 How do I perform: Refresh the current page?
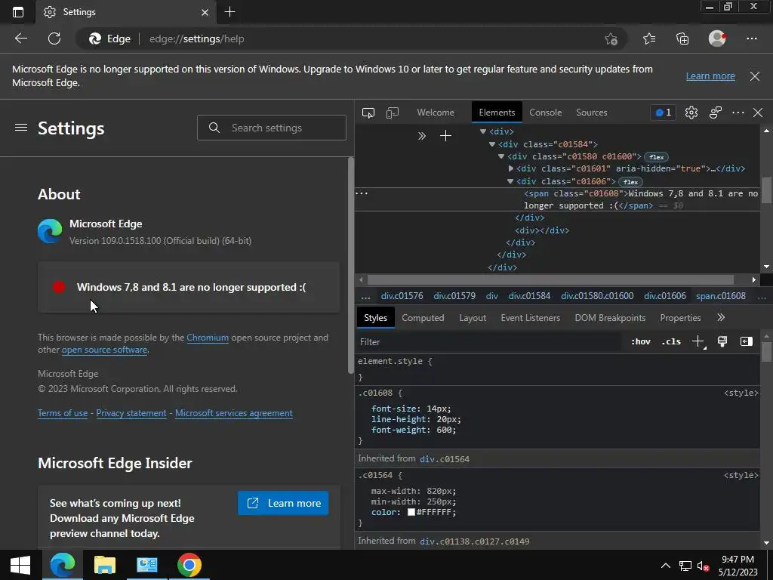click(x=54, y=39)
